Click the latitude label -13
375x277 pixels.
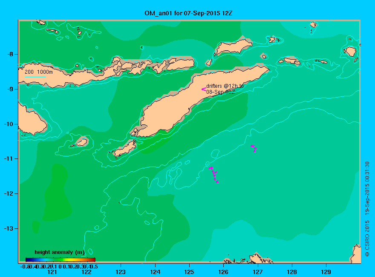(x=9, y=228)
